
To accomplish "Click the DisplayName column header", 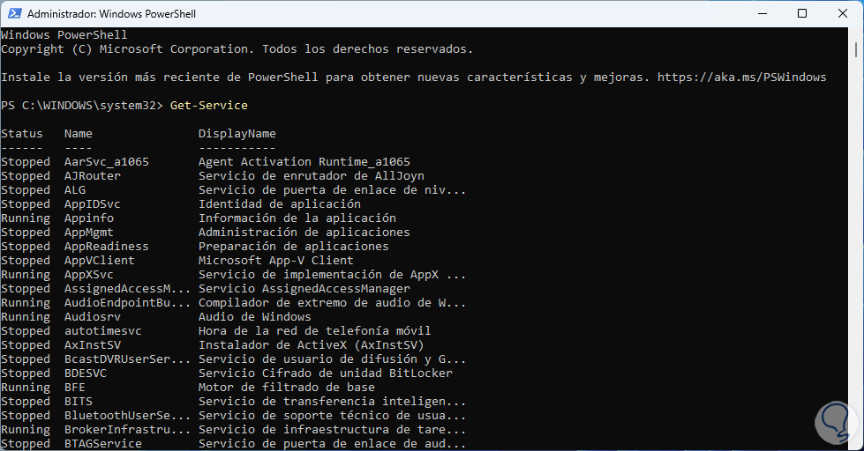I will pos(237,134).
